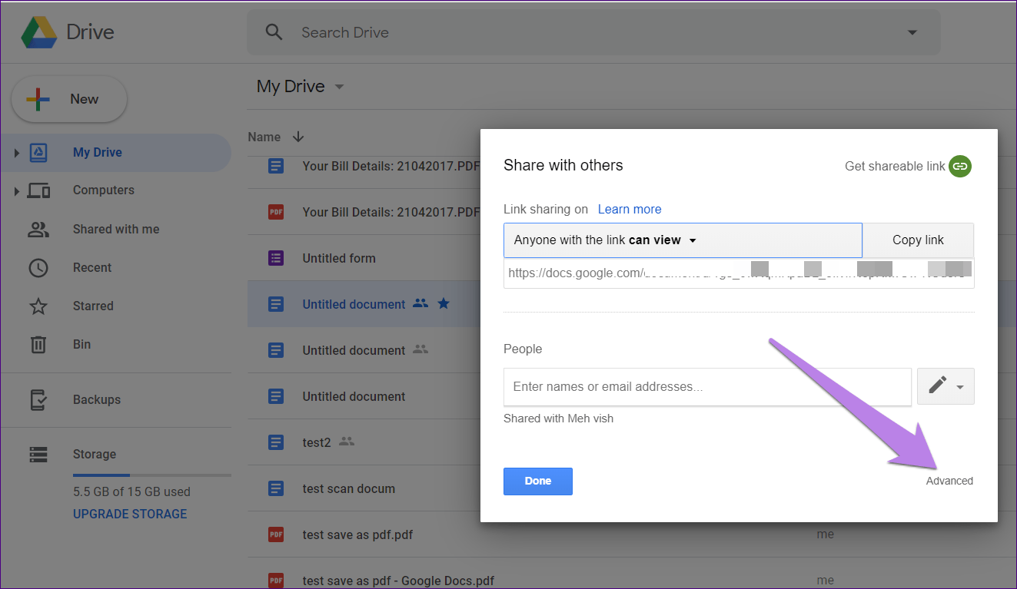Click the names or email addresses field
This screenshot has width=1017, height=589.
[707, 386]
